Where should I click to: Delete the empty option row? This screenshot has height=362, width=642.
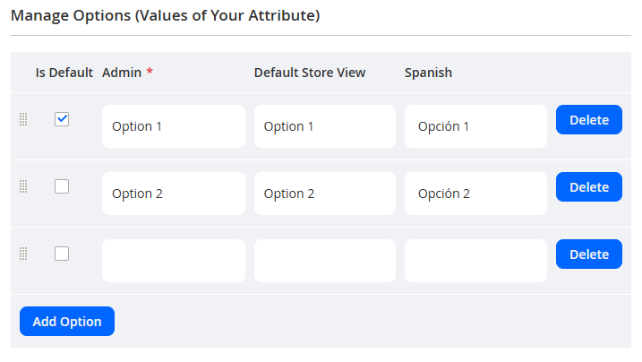[x=589, y=254]
